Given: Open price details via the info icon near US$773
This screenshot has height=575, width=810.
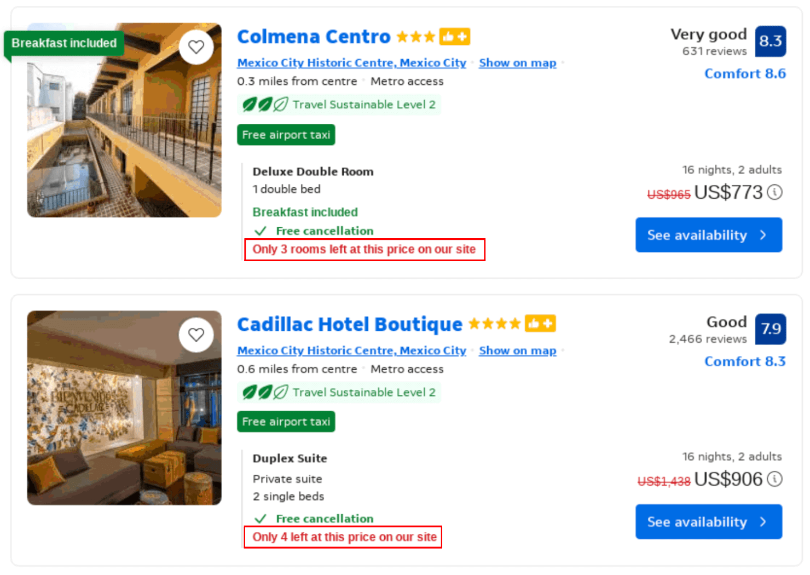Looking at the screenshot, I should (776, 192).
